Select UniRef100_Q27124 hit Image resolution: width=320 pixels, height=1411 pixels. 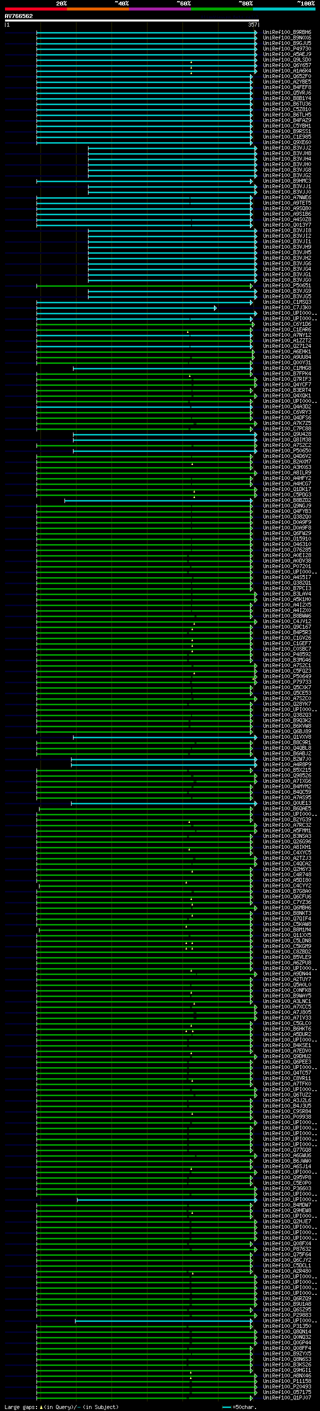[287, 346]
